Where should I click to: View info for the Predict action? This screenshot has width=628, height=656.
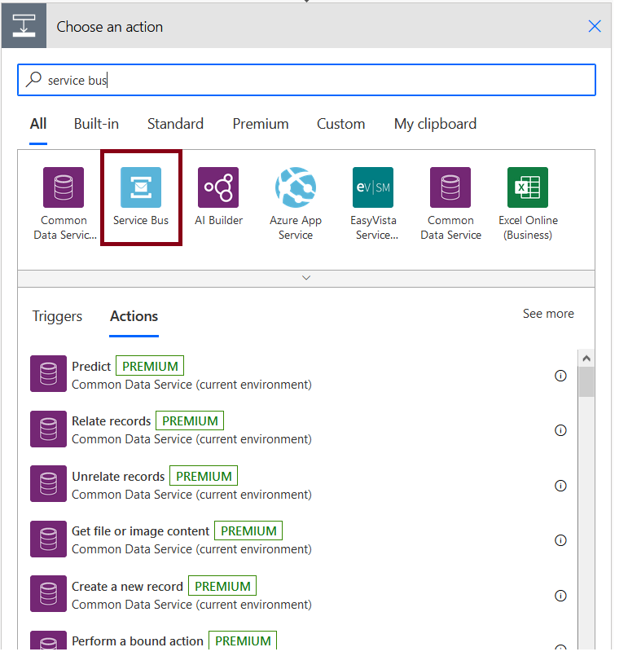pyautogui.click(x=560, y=376)
